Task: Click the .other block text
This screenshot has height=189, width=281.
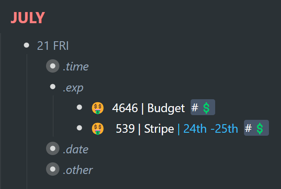Action: (x=78, y=170)
